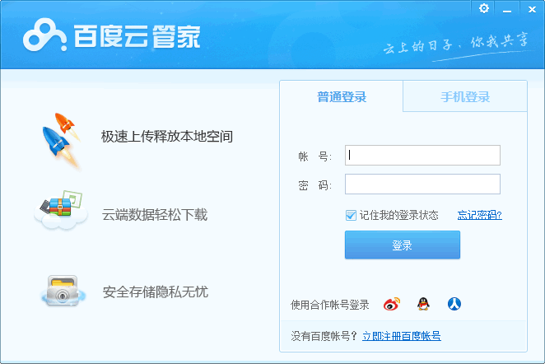Close the 百度云管家 login window
The image size is (545, 364).
(x=532, y=9)
